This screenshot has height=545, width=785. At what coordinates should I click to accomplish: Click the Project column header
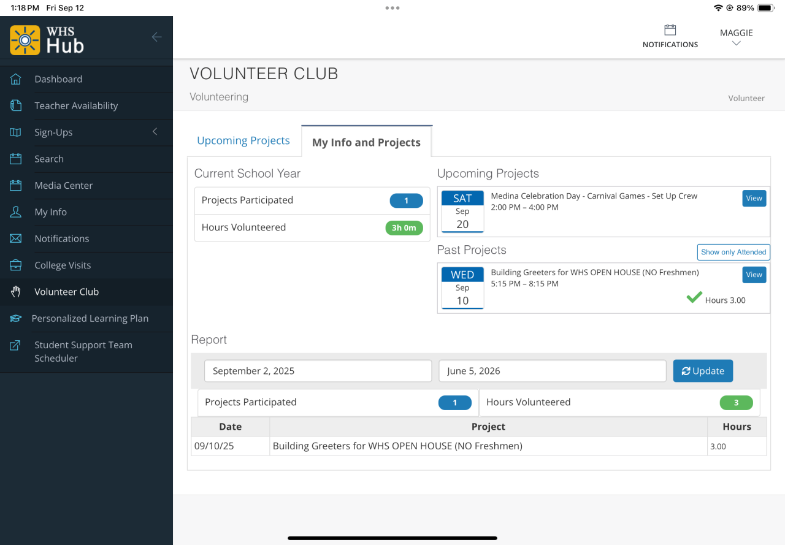pos(488,427)
